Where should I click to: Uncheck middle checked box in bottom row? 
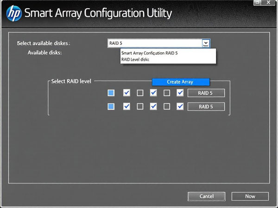153,106
